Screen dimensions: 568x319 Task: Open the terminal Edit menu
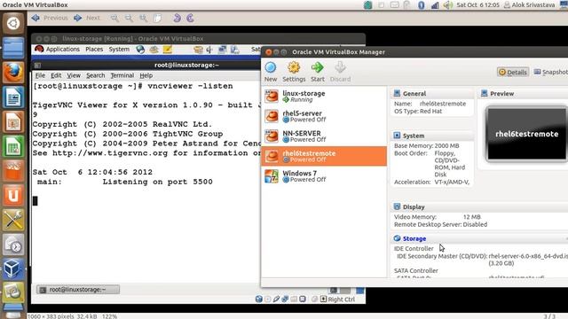[x=56, y=75]
